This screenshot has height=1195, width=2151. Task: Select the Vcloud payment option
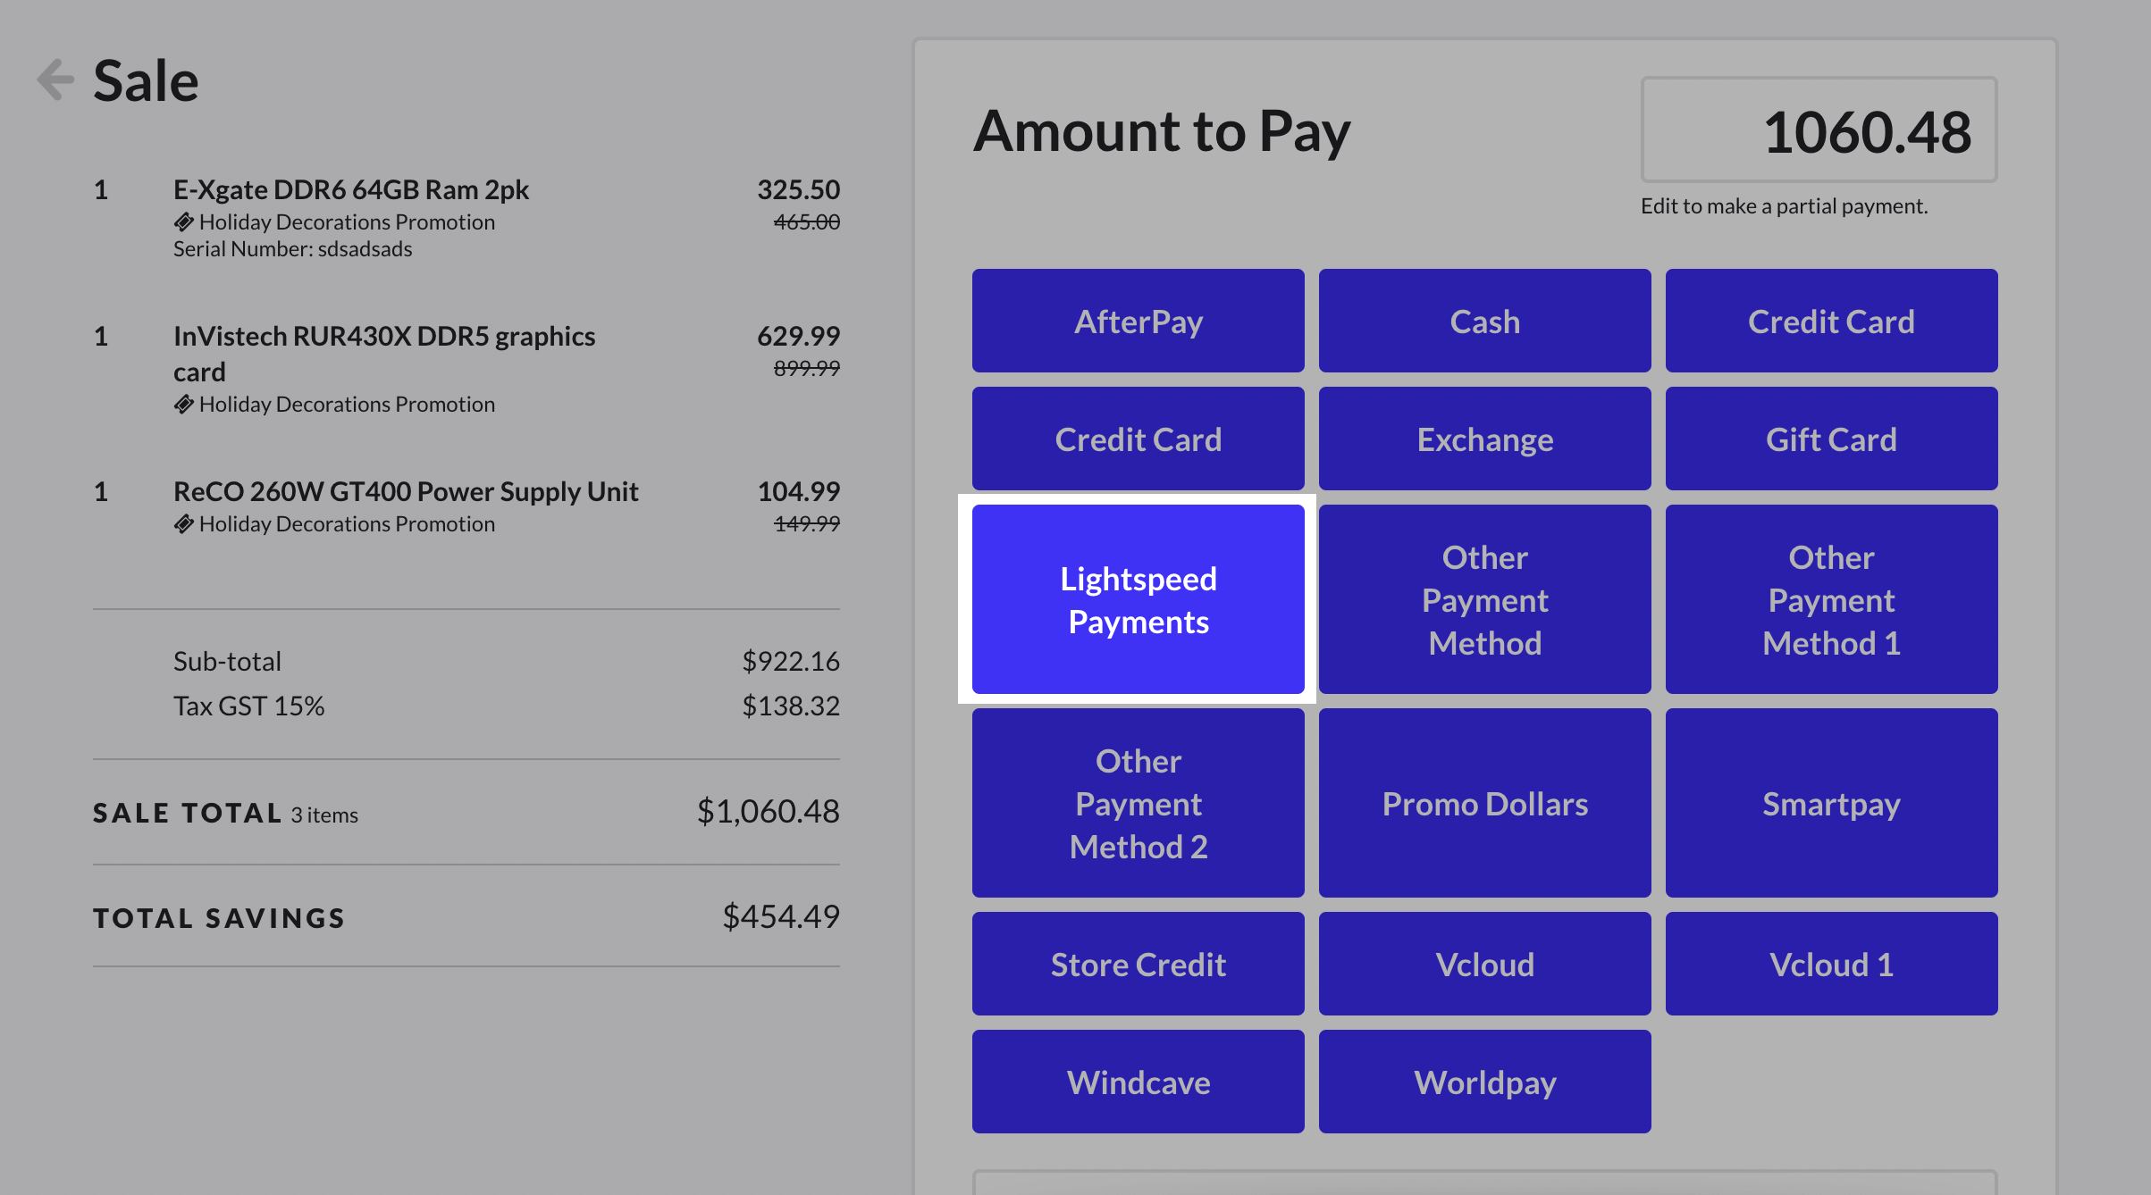point(1483,964)
